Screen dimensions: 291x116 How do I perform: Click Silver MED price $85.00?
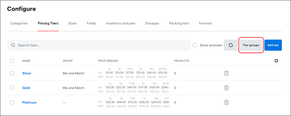(162, 77)
